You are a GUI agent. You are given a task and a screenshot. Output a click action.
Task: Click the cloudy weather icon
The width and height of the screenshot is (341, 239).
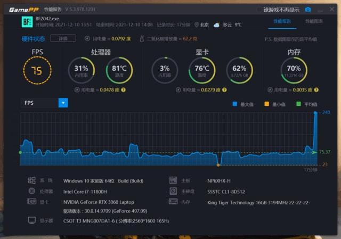coord(216,25)
